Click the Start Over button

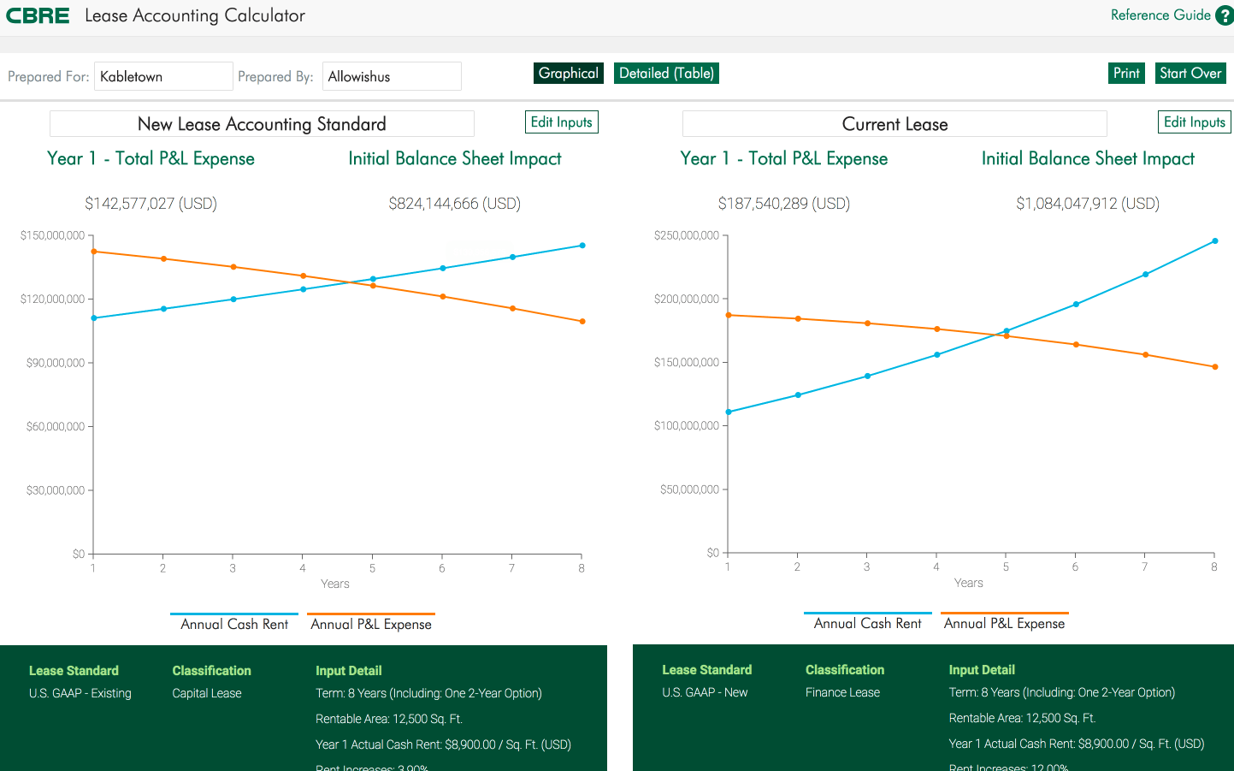point(1190,74)
